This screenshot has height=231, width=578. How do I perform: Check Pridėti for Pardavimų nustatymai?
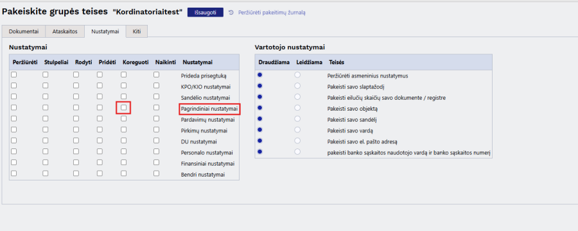pos(100,118)
